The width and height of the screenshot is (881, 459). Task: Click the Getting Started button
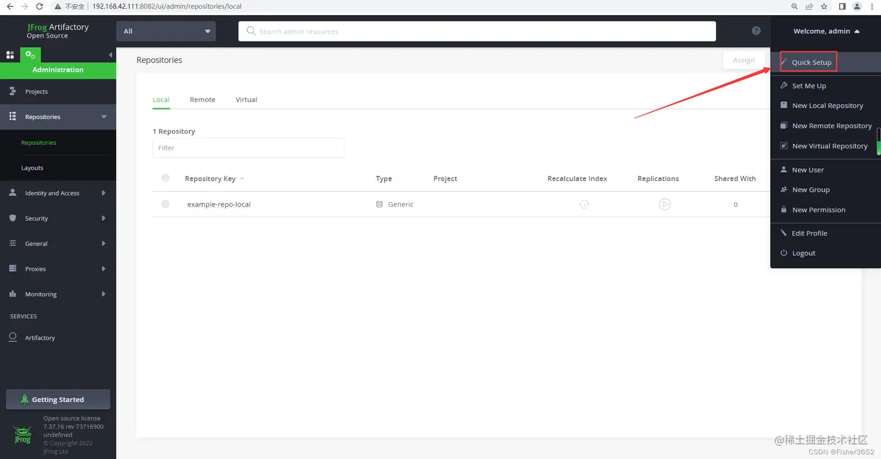point(58,400)
